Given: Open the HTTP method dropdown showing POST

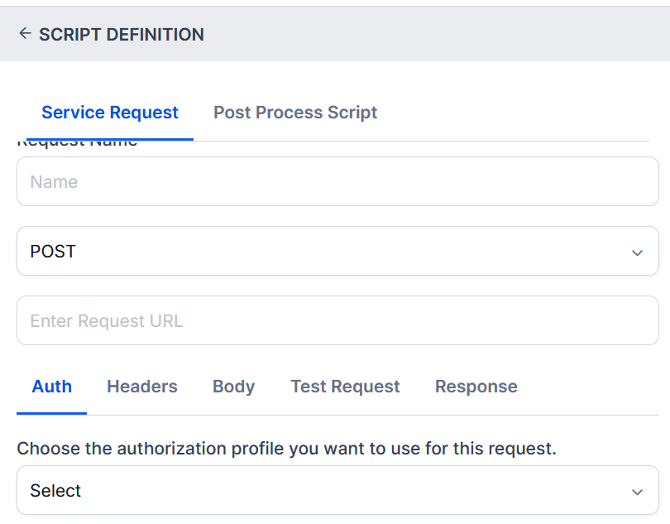Looking at the screenshot, I should click(x=337, y=251).
